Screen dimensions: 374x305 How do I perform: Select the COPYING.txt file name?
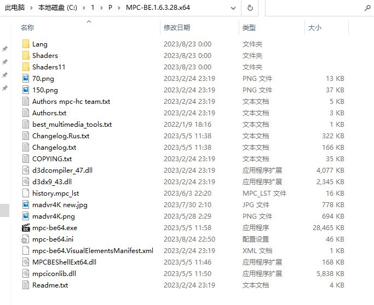(x=52, y=159)
